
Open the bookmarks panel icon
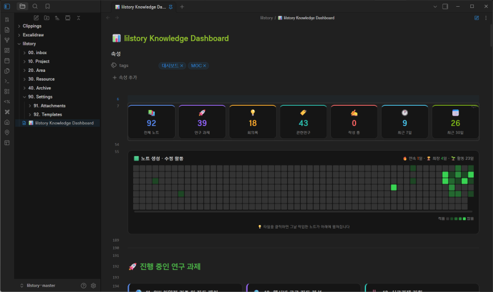pos(47,6)
